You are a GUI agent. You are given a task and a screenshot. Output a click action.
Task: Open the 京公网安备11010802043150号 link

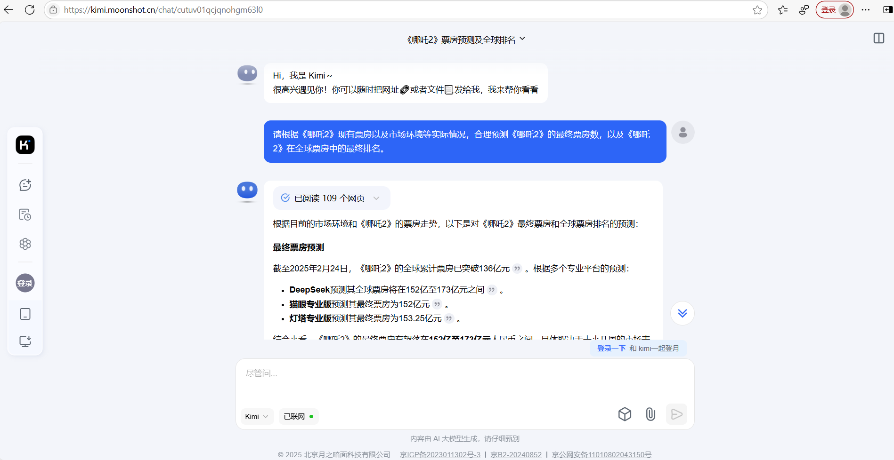coord(601,454)
